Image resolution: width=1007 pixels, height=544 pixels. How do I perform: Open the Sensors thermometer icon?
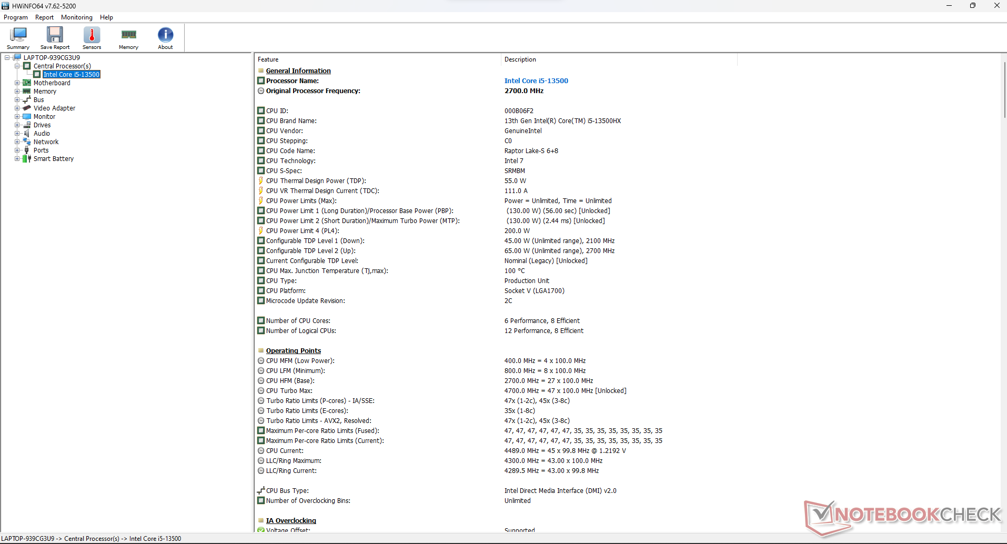[x=92, y=35]
